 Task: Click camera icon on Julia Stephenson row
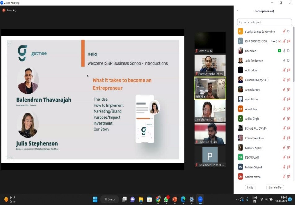[289, 61]
